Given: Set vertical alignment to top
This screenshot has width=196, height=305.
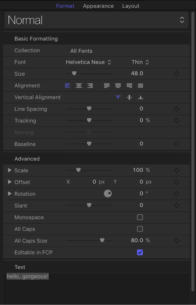Looking at the screenshot, I should click(118, 97).
